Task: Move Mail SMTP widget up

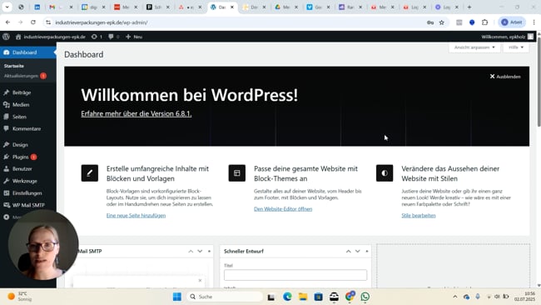Action: [x=191, y=252]
